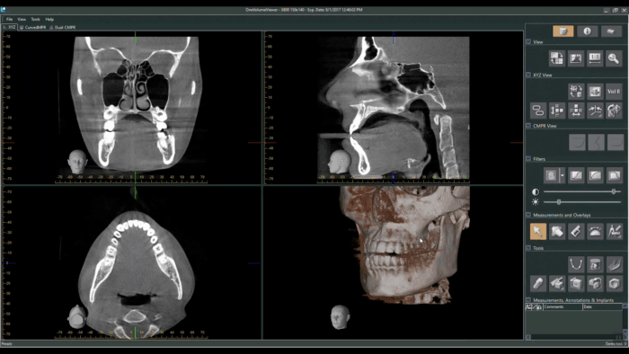Click the coronal view head orientation thumbnail
Image resolution: width=629 pixels, height=354 pixels.
(77, 162)
